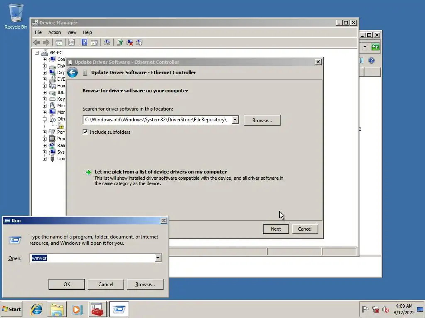The width and height of the screenshot is (425, 318).
Task: Select VM-PC label in device tree
Action: click(56, 53)
